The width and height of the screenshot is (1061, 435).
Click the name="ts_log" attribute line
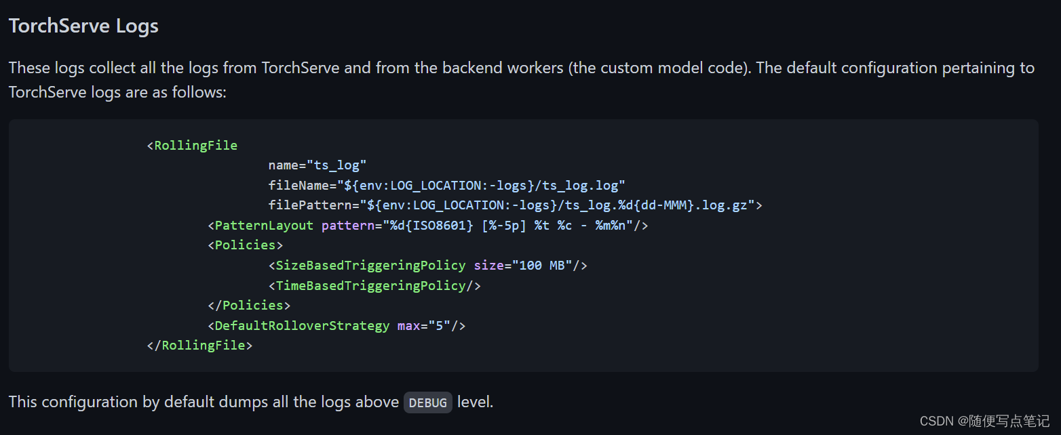click(317, 165)
